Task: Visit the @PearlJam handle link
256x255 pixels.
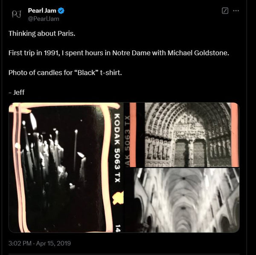Action: pos(44,18)
